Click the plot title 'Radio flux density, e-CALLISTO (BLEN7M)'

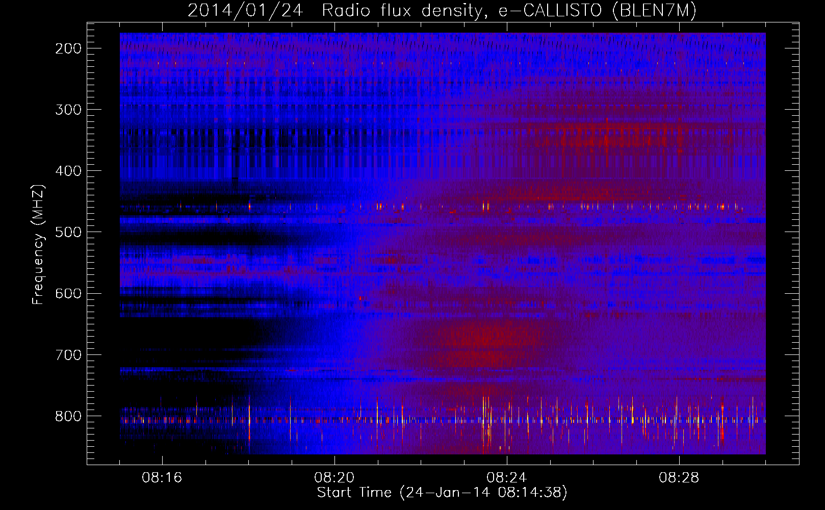click(x=509, y=11)
